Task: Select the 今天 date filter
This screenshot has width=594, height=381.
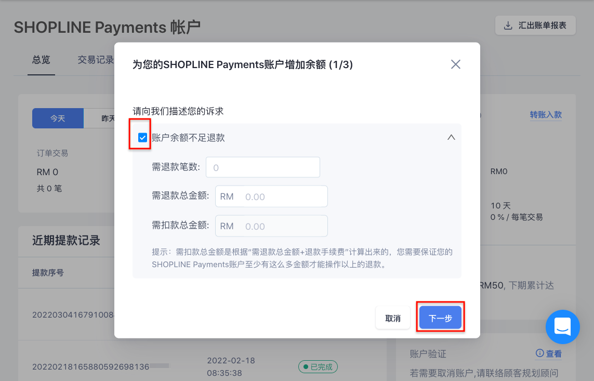Action: (58, 118)
